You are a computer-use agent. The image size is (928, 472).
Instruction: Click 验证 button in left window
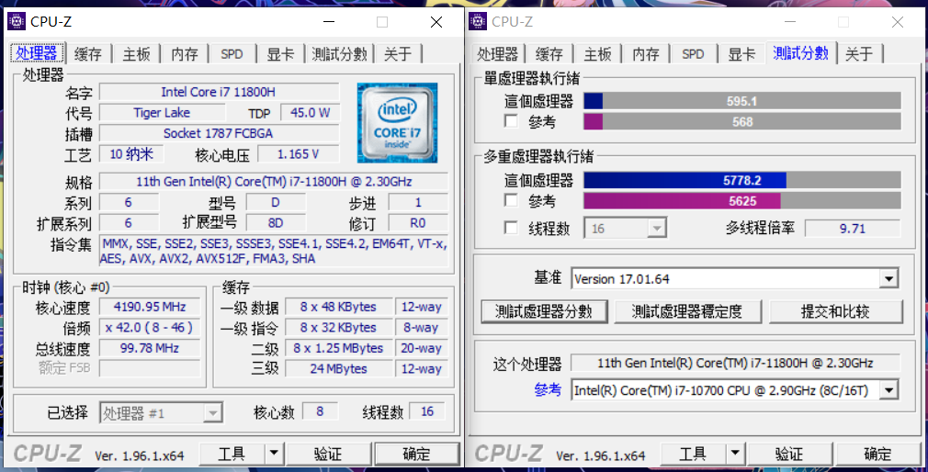(x=328, y=454)
